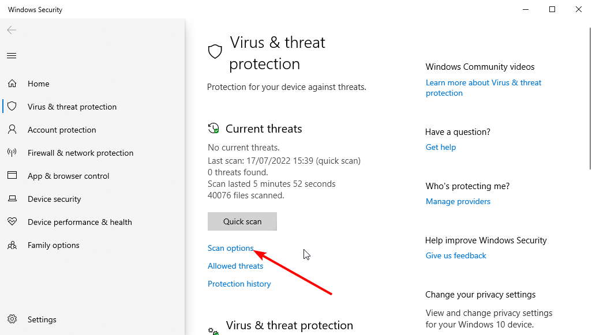Image resolution: width=592 pixels, height=335 pixels.
Task: Click the Home house icon
Action: [x=12, y=84]
